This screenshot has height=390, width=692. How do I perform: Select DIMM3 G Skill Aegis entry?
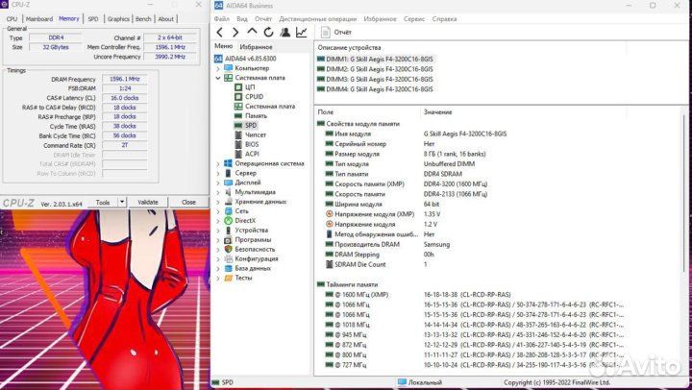click(x=379, y=79)
